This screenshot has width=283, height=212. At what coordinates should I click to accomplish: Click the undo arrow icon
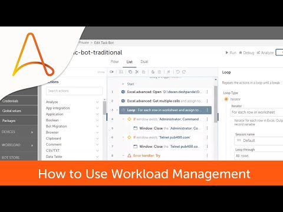177,72
